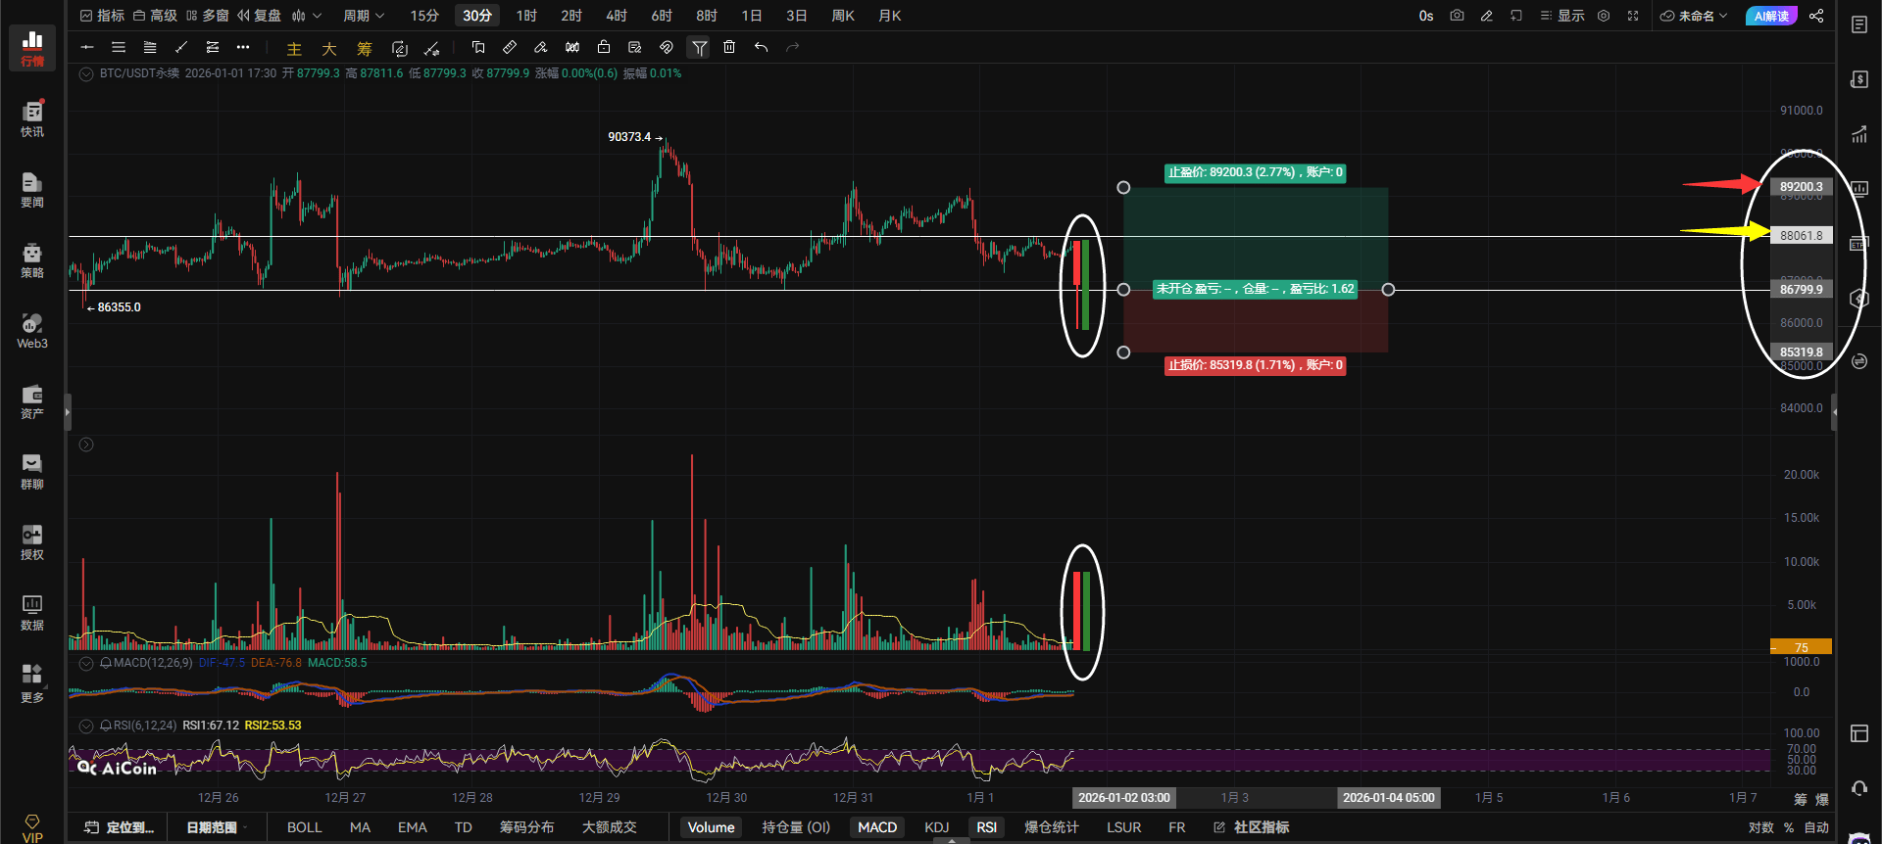Select the take-profit handle of the position tool

pos(1123,187)
